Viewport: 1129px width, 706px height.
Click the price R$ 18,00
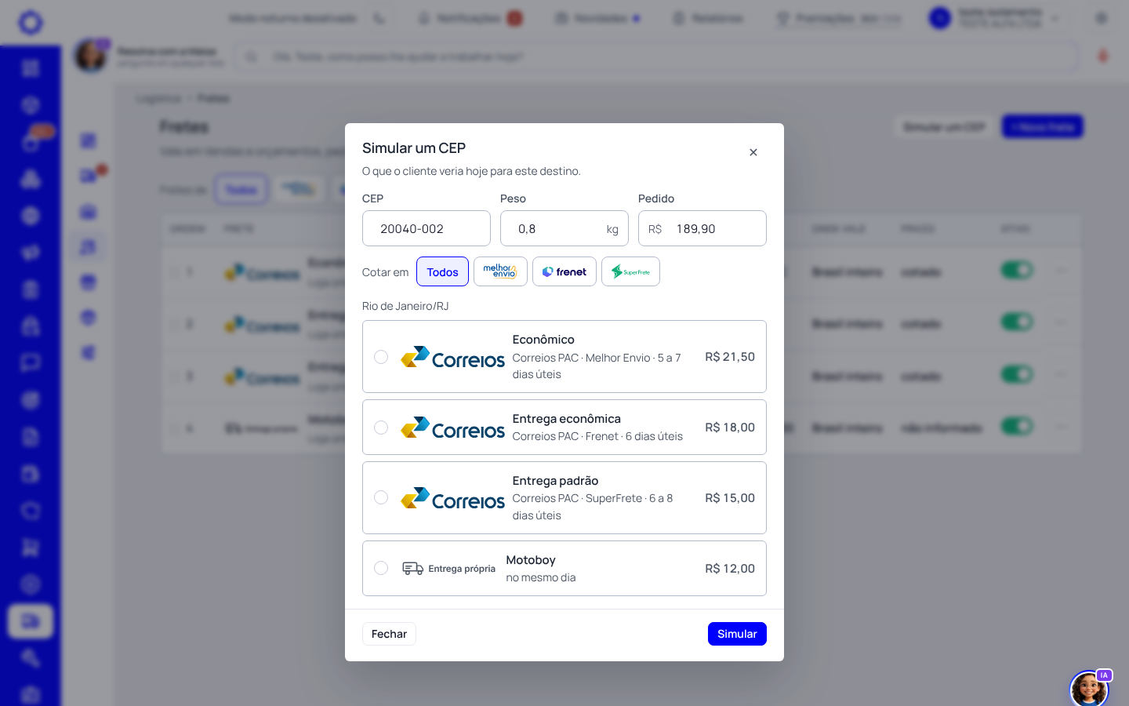tap(730, 428)
